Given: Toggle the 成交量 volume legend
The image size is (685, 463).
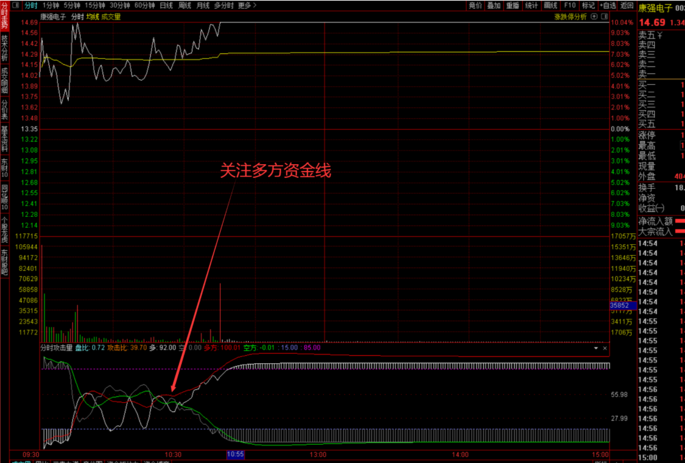Looking at the screenshot, I should pos(111,17).
